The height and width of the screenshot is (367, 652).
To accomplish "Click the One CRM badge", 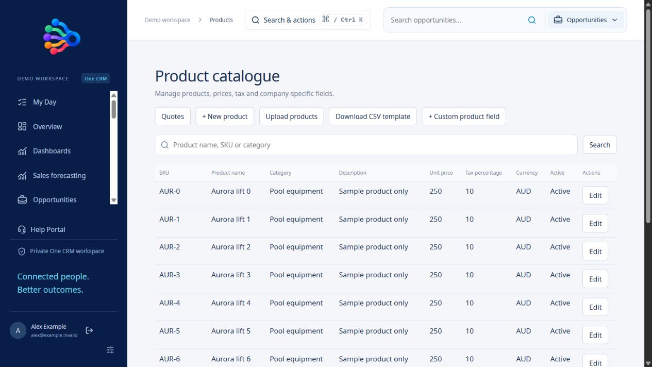I will tap(96, 78).
